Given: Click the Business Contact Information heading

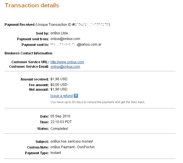Looking at the screenshot, I should 28,53.
